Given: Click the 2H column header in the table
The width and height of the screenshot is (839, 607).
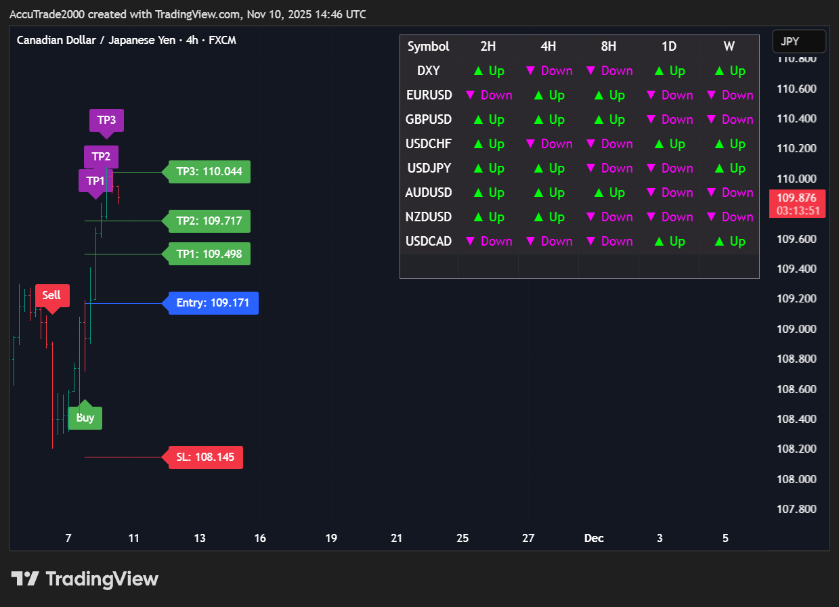Looking at the screenshot, I should click(x=488, y=47).
